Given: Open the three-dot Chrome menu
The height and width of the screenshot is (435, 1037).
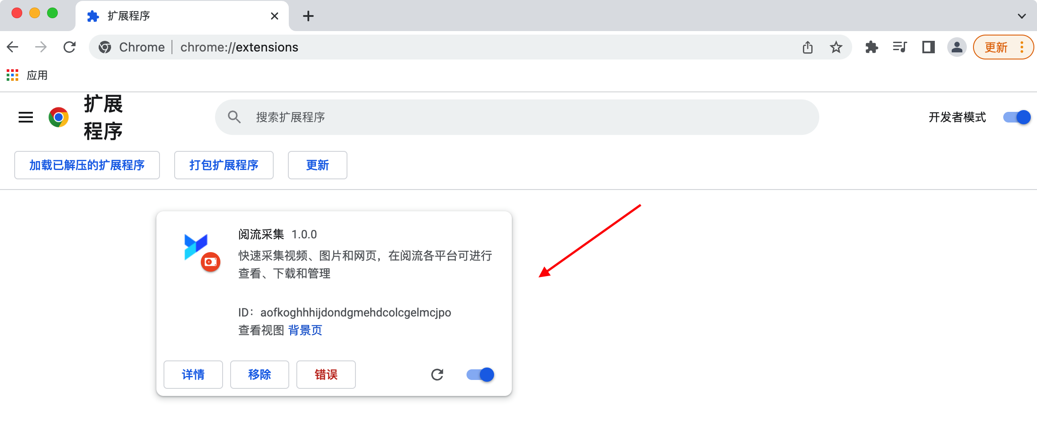Looking at the screenshot, I should pyautogui.click(x=1022, y=47).
